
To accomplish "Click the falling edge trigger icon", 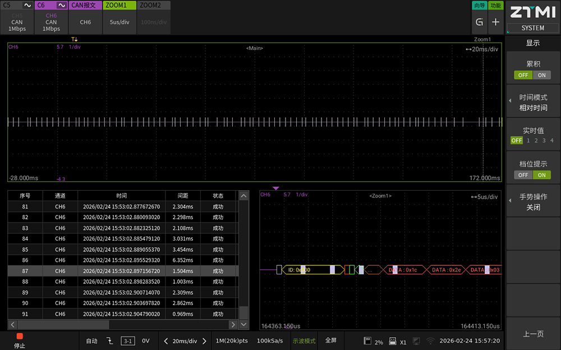I will (x=110, y=340).
